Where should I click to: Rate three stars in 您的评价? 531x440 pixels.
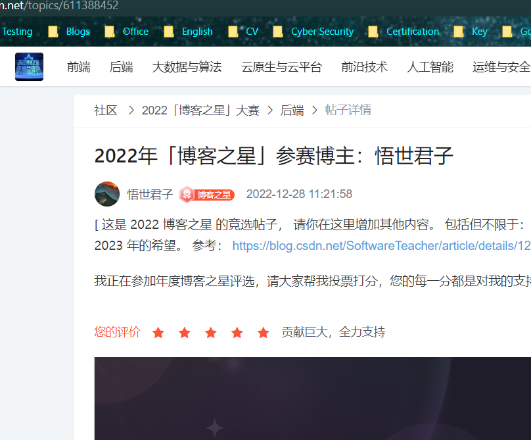click(211, 333)
